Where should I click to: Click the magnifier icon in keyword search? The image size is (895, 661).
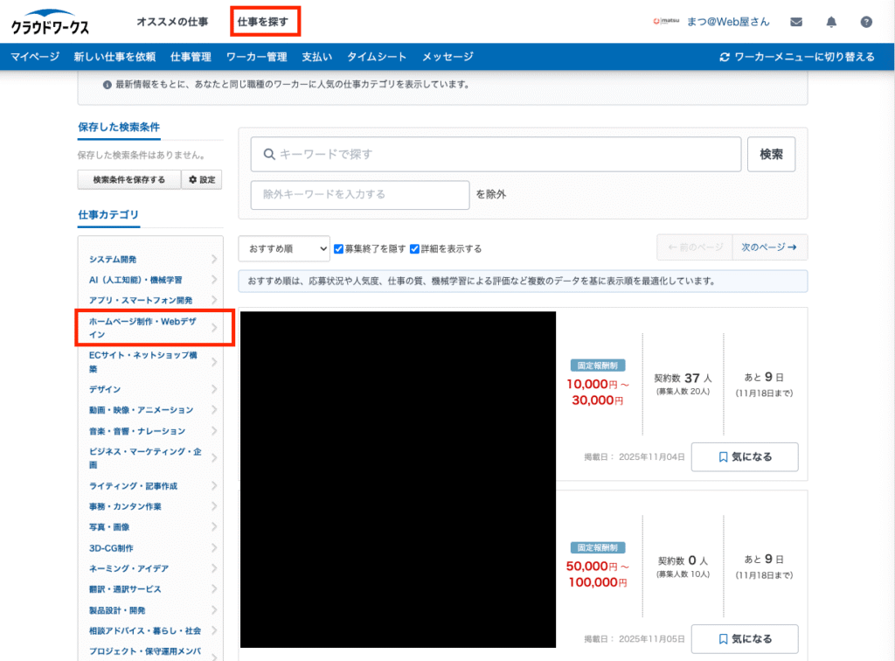[x=268, y=155]
